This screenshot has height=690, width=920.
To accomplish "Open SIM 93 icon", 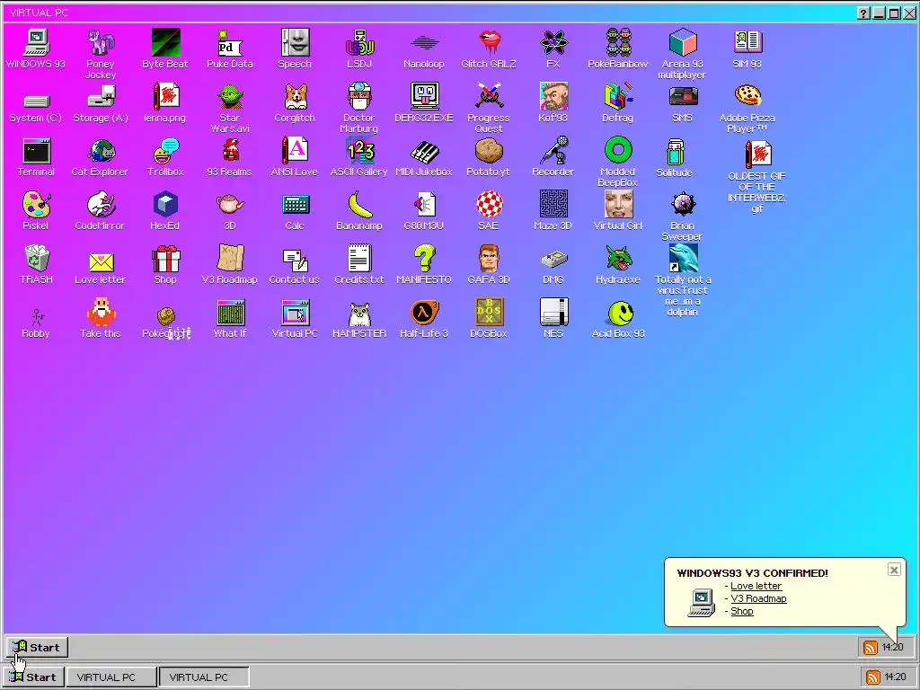I will 747,43.
